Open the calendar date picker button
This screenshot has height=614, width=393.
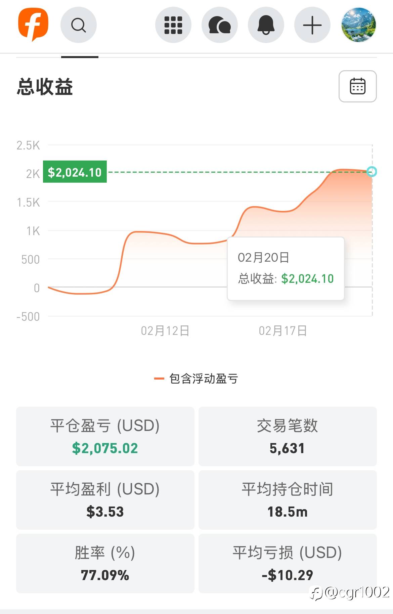[x=357, y=86]
